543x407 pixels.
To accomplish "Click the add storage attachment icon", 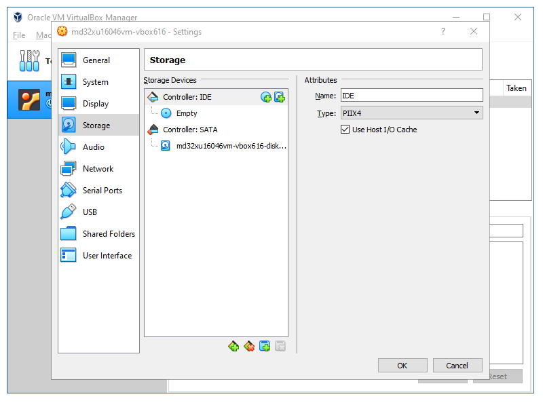I will point(265,347).
